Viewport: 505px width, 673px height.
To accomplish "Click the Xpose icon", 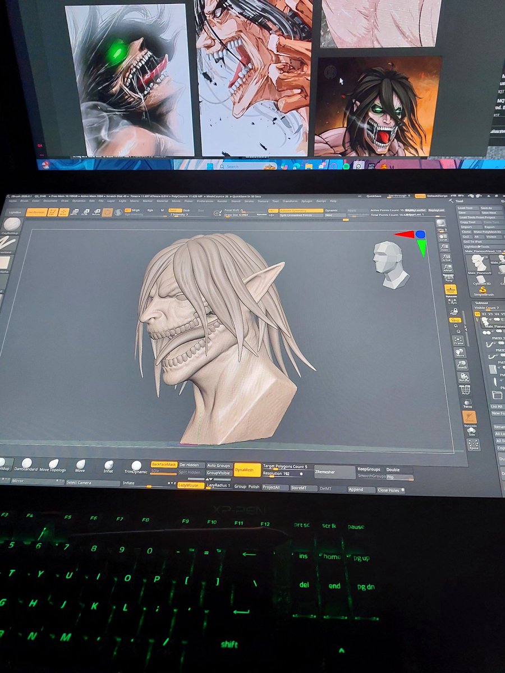I will click(473, 445).
